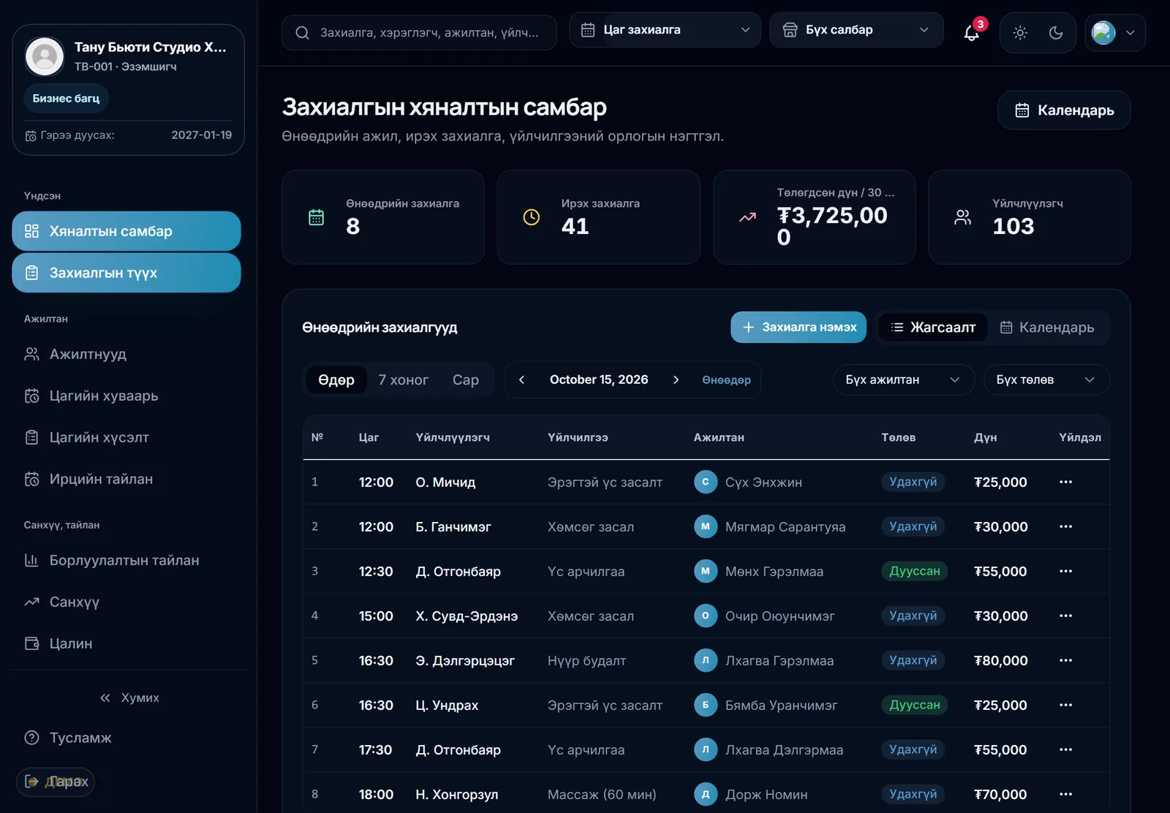The width and height of the screenshot is (1170, 813).
Task: Click studio profile avatar in sidebar
Action: pos(45,56)
